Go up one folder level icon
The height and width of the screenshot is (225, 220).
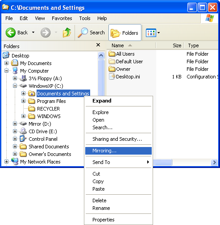[x=67, y=33]
